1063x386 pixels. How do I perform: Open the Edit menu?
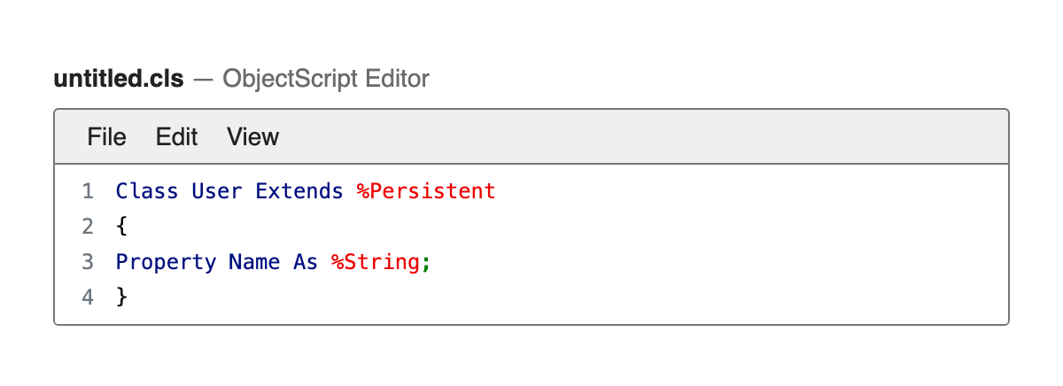click(177, 136)
